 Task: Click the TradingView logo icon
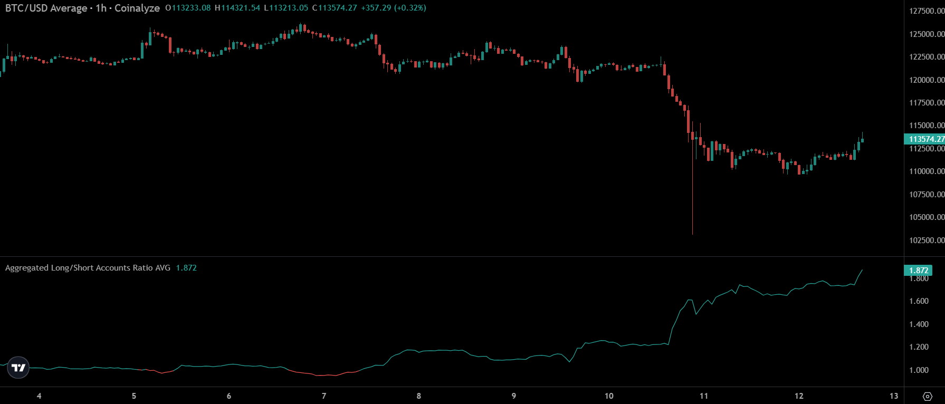[x=18, y=368]
